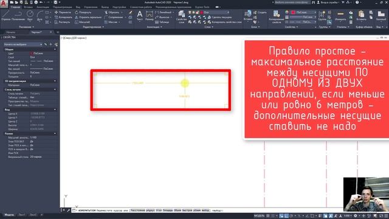
Task: Click the Перенести (Move) tool
Action: [x=63, y=12]
